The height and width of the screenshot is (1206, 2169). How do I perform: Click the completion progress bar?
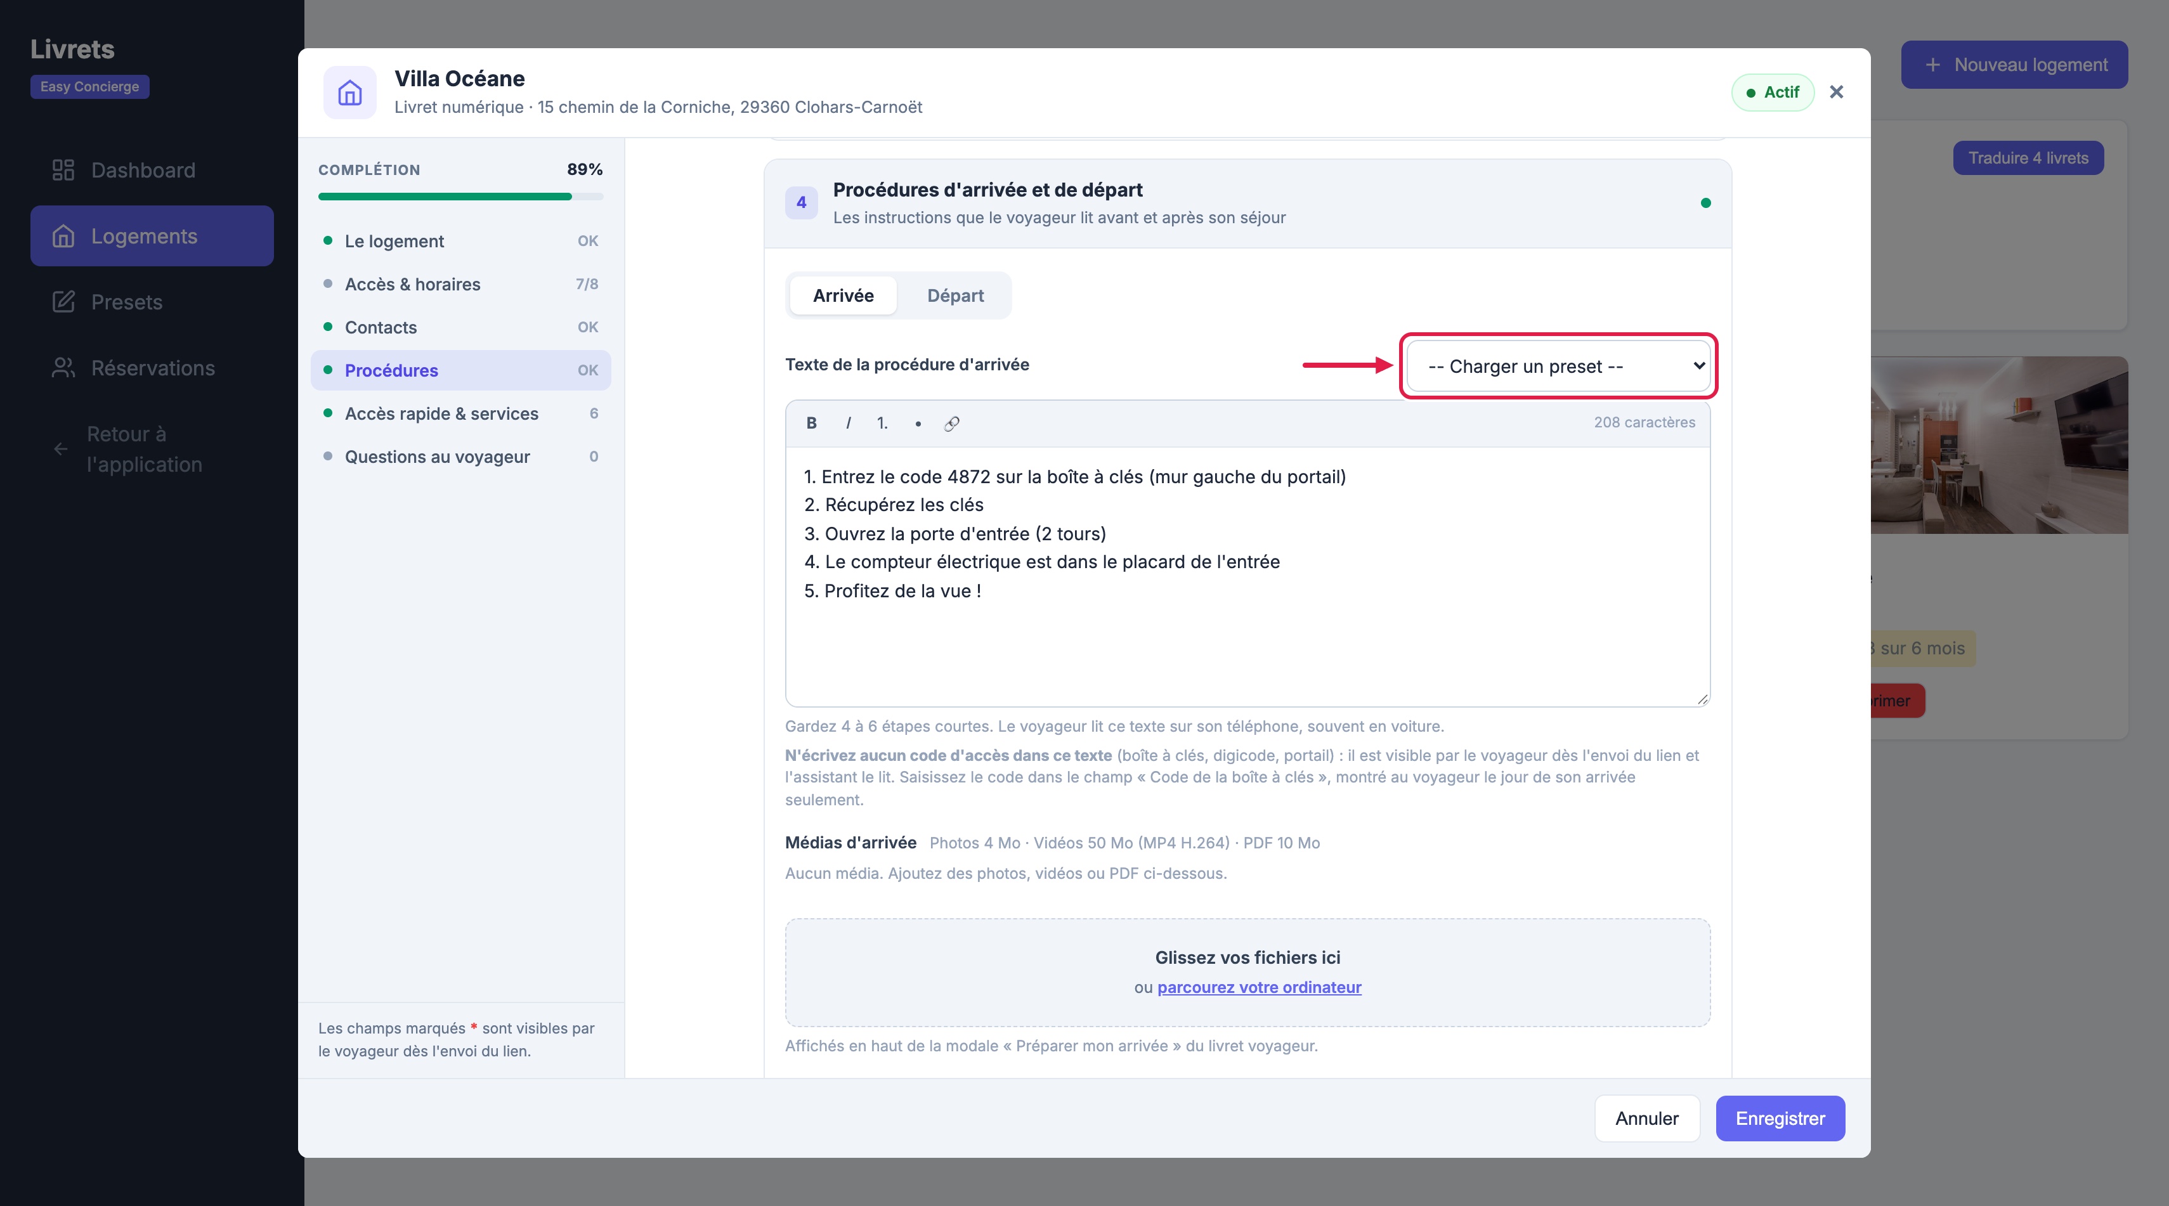click(x=460, y=197)
